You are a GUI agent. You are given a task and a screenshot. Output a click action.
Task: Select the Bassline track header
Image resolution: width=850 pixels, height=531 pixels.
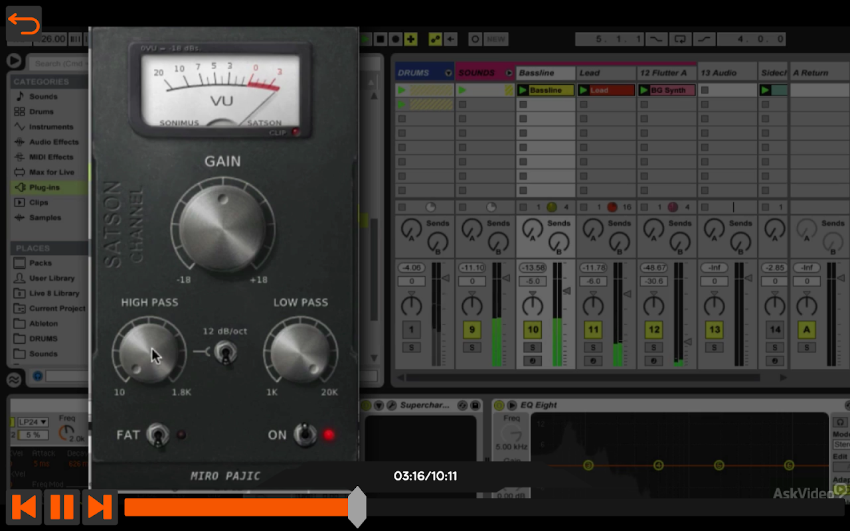pyautogui.click(x=546, y=73)
